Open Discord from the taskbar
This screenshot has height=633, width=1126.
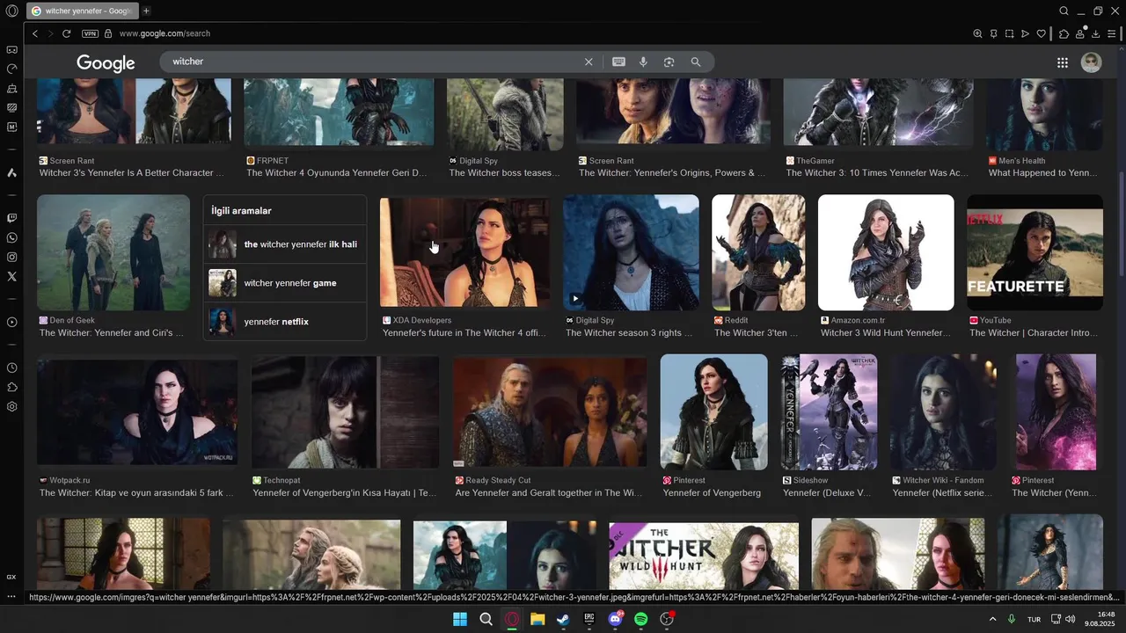[616, 619]
